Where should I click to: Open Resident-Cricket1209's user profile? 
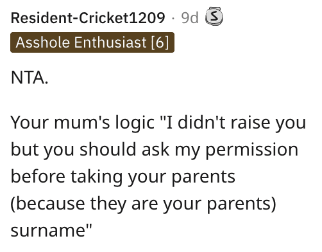click(88, 18)
